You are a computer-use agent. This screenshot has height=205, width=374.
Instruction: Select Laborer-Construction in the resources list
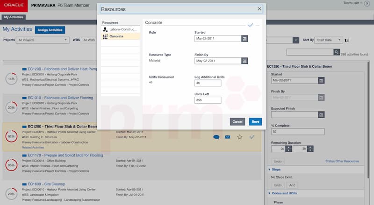[121, 29]
